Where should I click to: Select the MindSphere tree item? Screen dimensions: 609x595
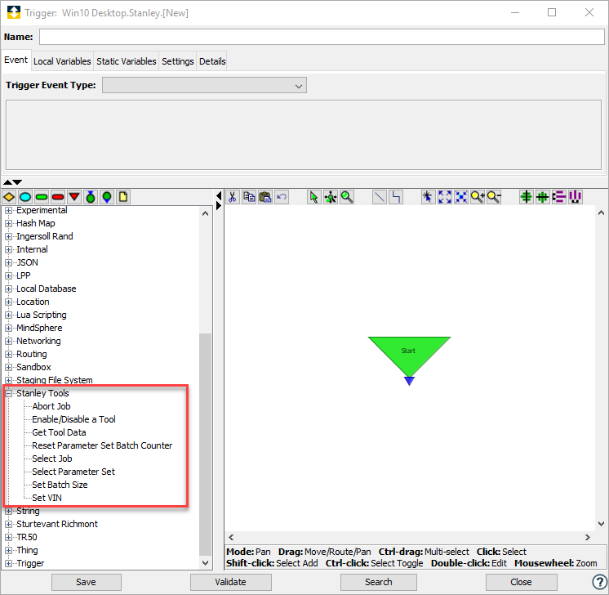point(39,329)
